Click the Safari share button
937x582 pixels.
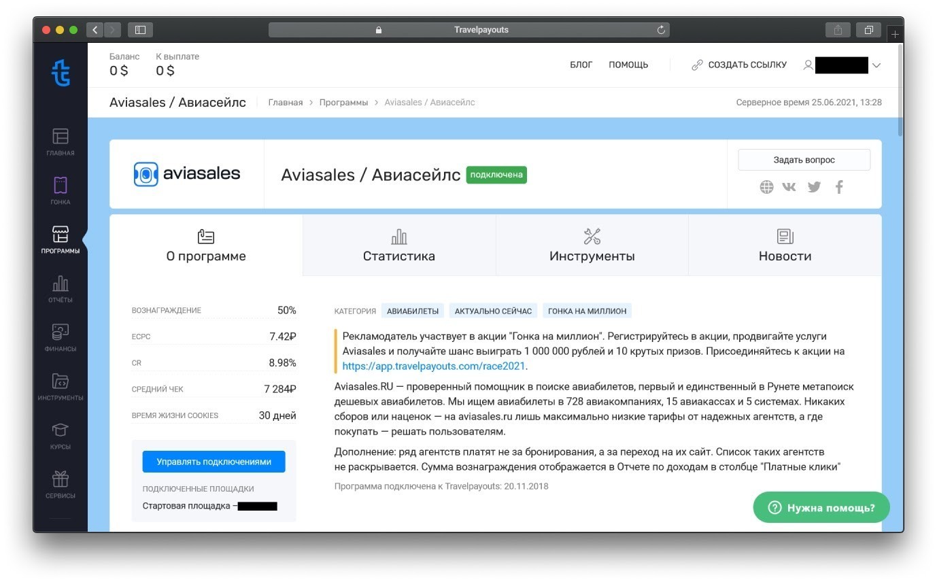[838, 30]
